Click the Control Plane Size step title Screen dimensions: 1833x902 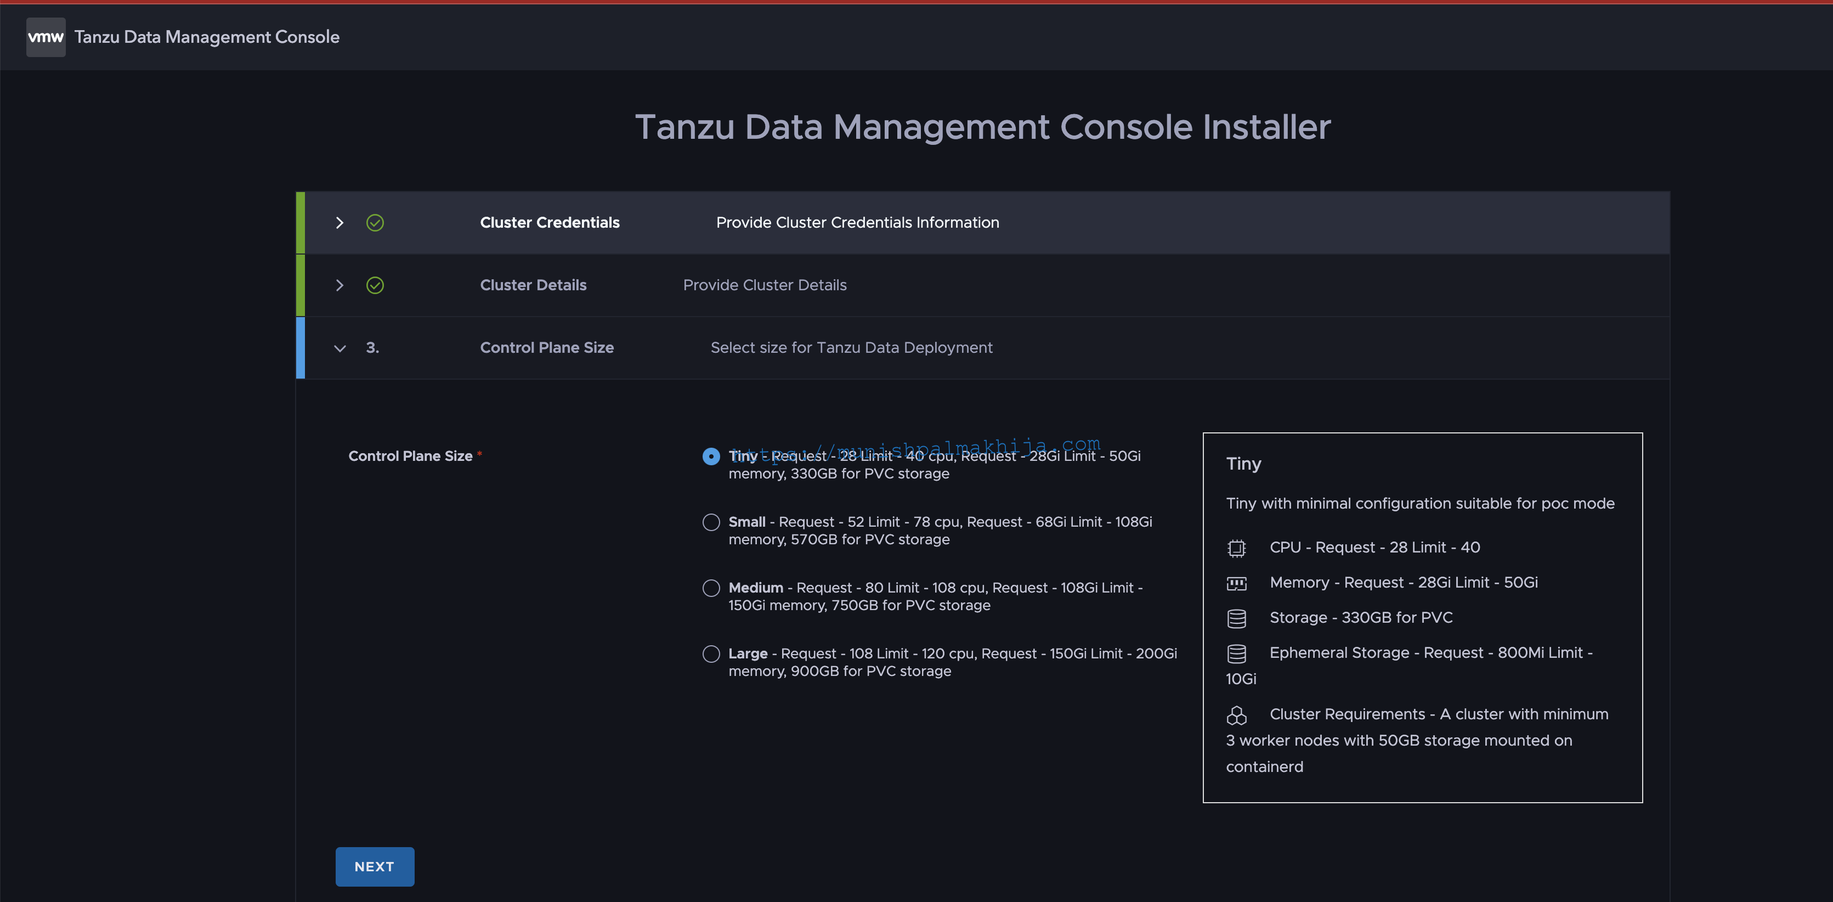coord(546,348)
